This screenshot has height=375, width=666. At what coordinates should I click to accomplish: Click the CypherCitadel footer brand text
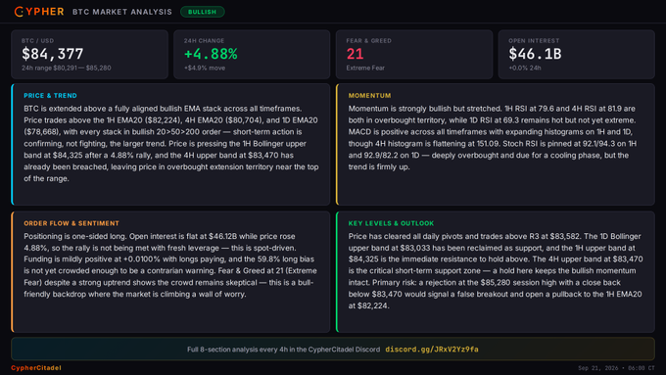click(x=36, y=368)
